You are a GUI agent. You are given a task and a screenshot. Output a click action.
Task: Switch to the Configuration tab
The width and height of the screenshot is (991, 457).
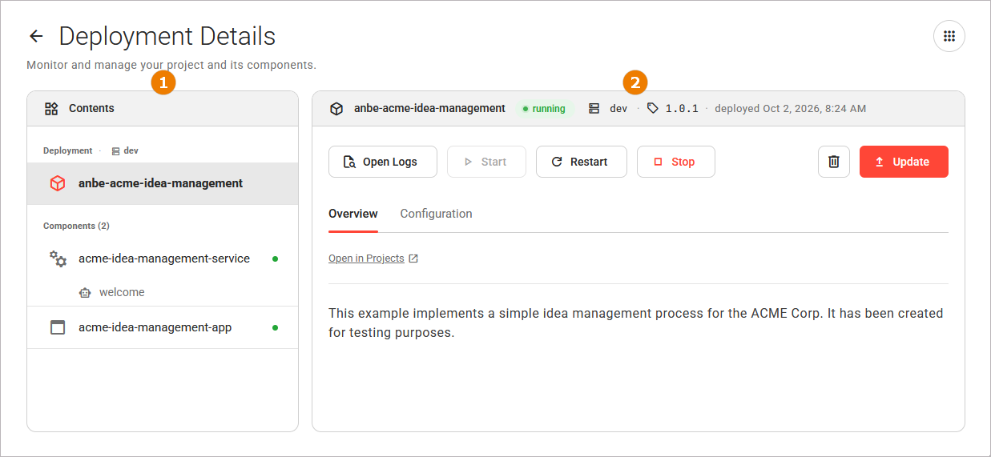click(436, 214)
